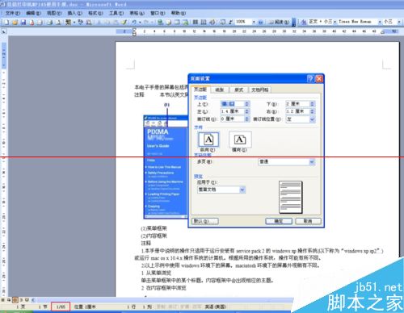Switch to the 页边距 Margins tab
Image resolution: width=404 pixels, height=313 pixels.
coord(200,90)
